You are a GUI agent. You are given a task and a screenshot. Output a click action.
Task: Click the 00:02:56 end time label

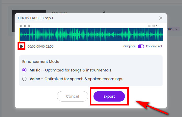[x=153, y=26]
